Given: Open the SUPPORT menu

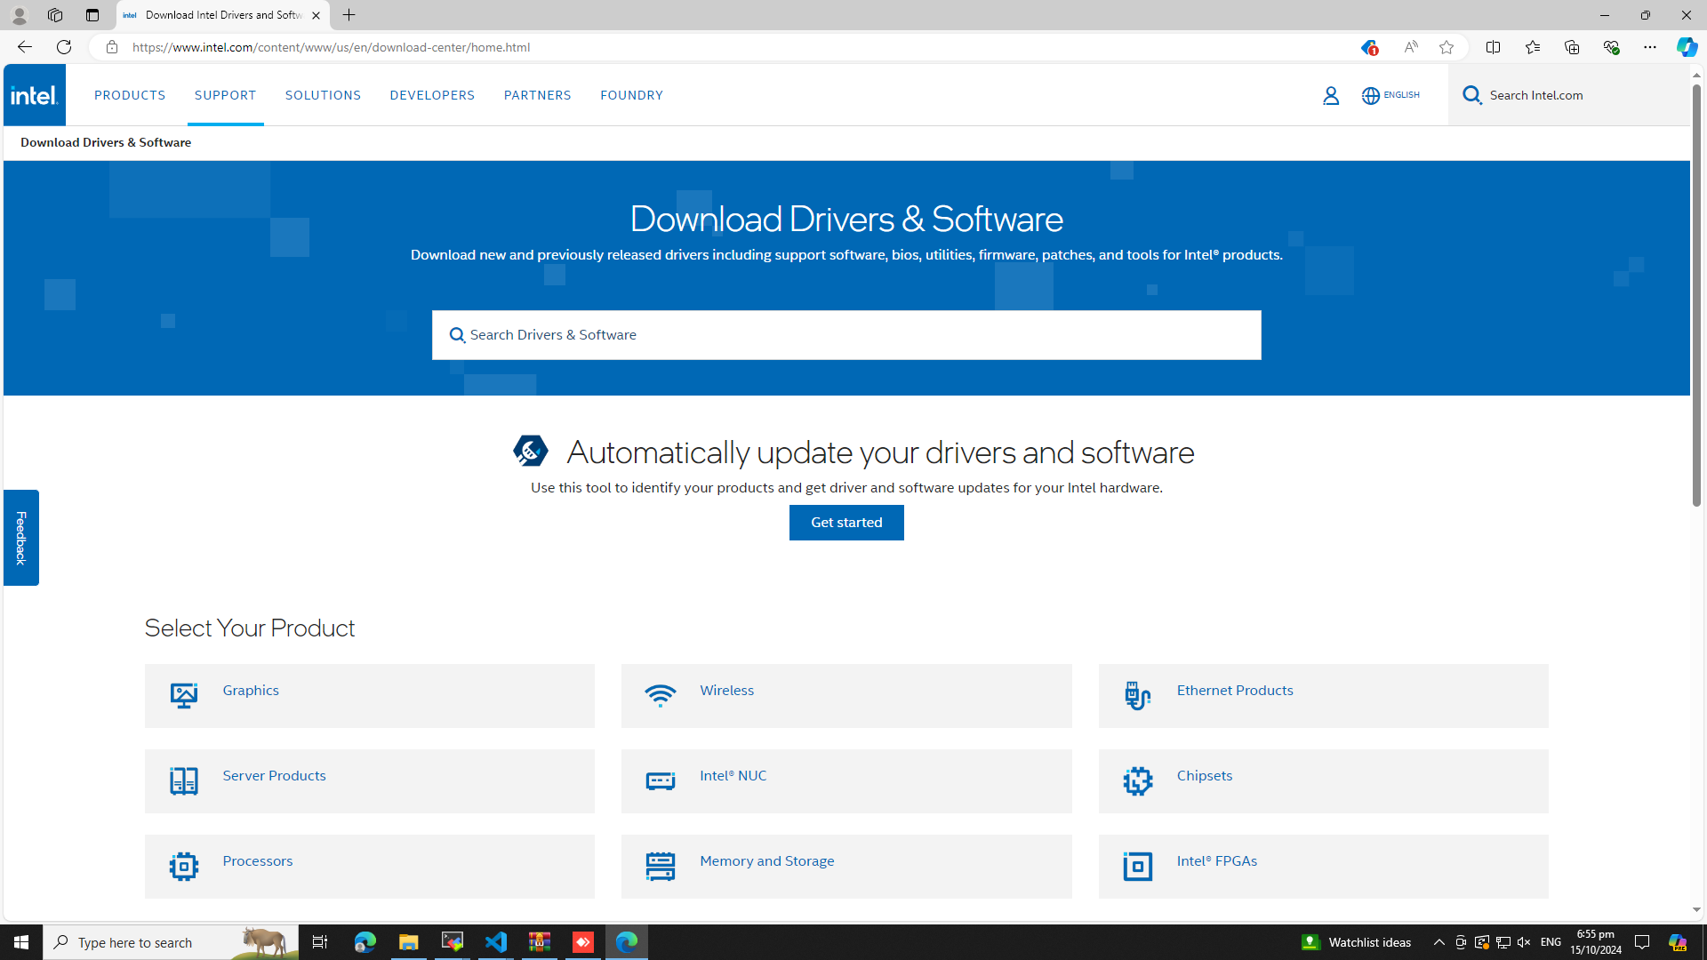Looking at the screenshot, I should coord(225,95).
